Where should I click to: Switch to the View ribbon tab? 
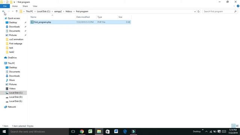point(35,6)
